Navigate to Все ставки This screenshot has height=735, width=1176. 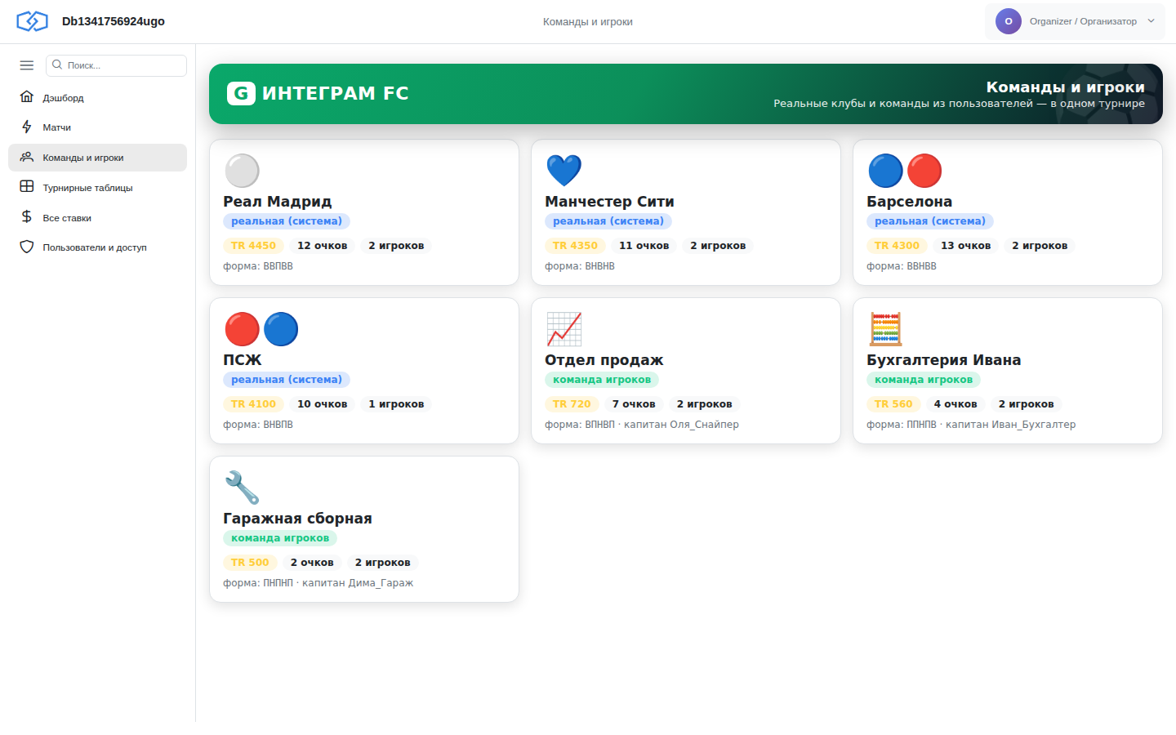point(97,218)
